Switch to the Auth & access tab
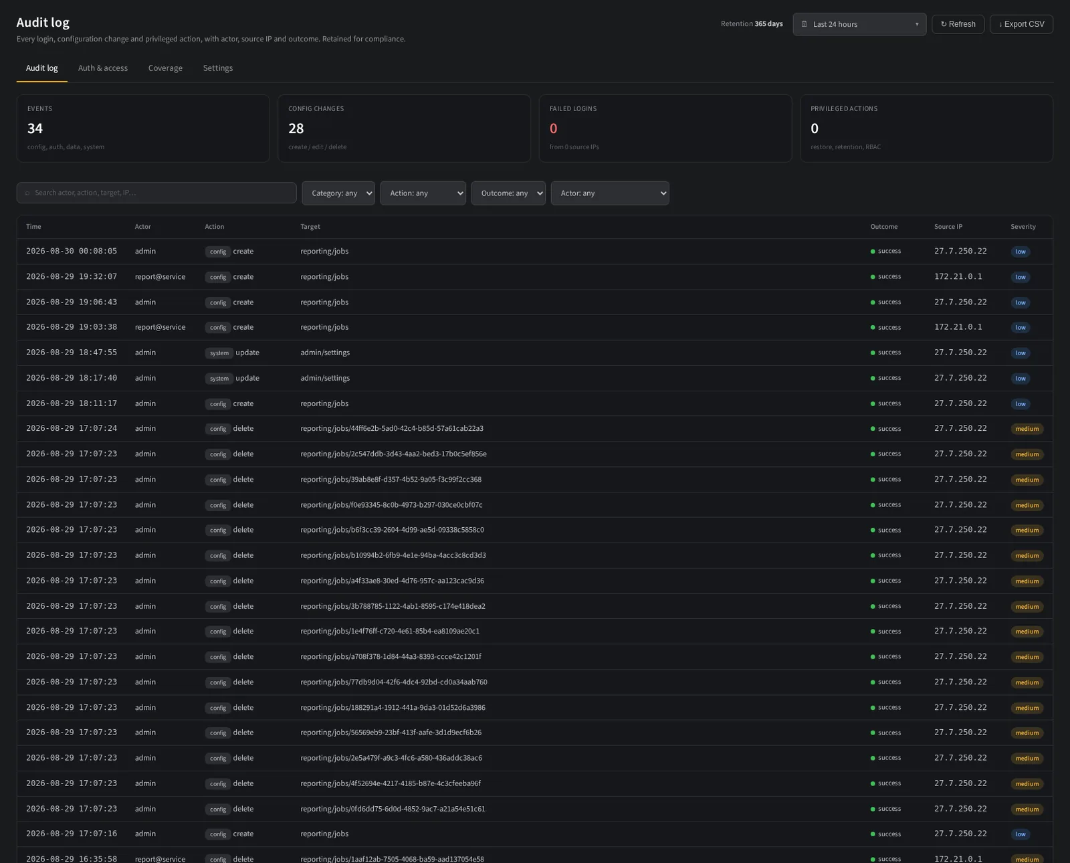Viewport: 1070px width, 863px height. (x=103, y=68)
